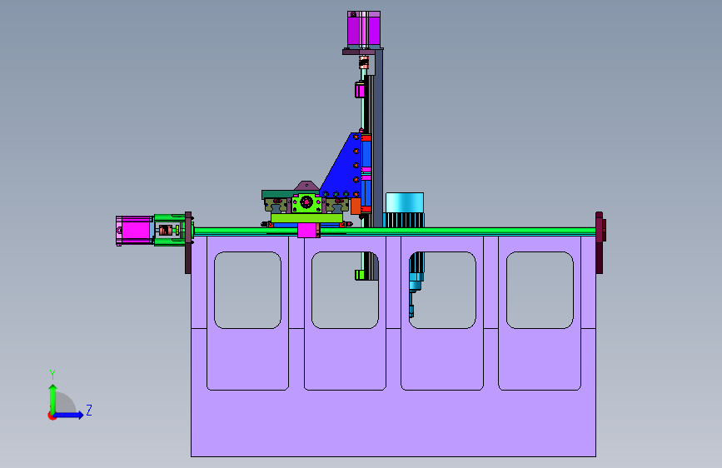This screenshot has width=722, height=468.
Task: Select the lime bearing block with black center
Action: [x=306, y=202]
